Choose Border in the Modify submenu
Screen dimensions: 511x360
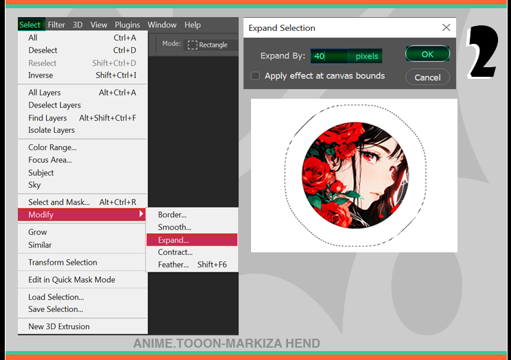[192, 215]
